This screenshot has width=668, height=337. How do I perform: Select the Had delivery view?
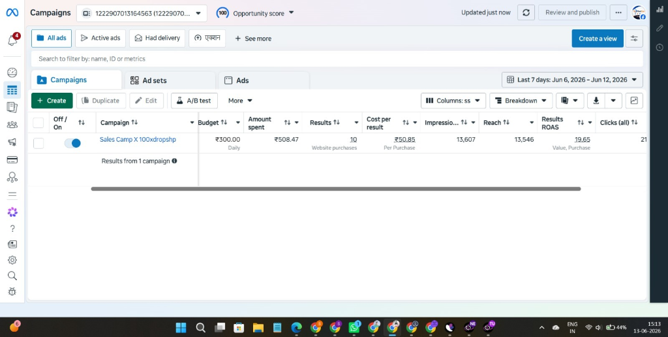pos(157,38)
